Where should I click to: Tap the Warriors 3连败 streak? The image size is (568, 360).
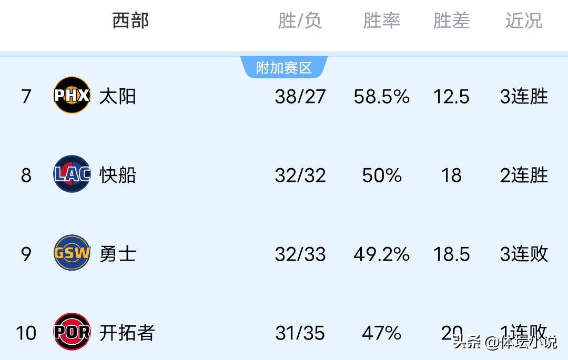click(x=524, y=254)
